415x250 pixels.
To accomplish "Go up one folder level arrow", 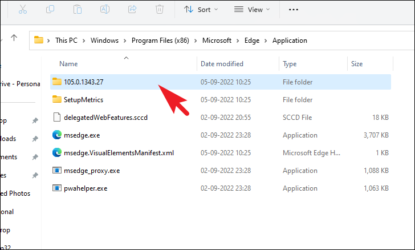I will pyautogui.click(x=14, y=38).
